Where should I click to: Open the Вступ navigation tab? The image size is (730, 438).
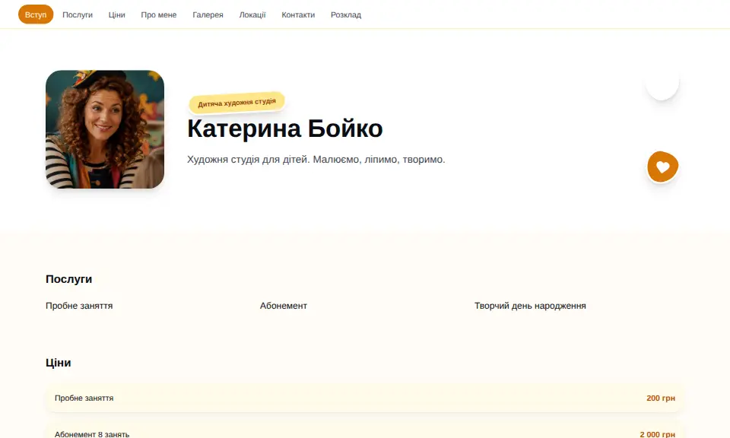point(36,15)
